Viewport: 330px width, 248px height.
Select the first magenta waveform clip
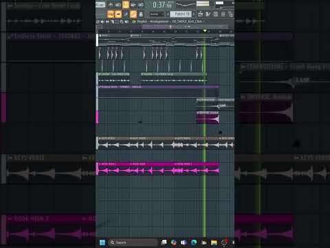point(114,169)
